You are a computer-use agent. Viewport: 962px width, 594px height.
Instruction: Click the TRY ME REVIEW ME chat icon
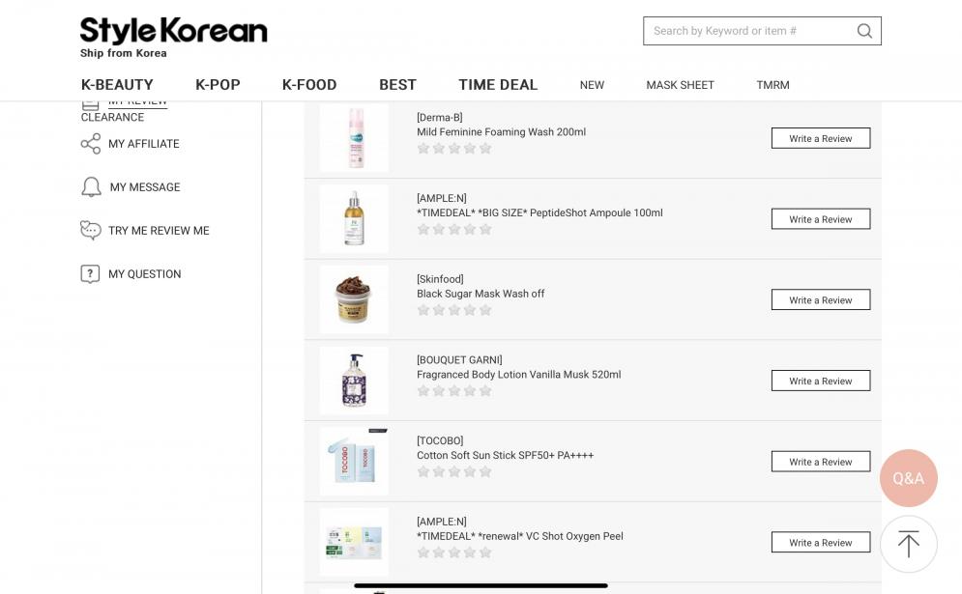coord(91,231)
